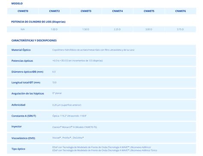The height and width of the screenshot is (156, 203).
Task: Click the 1.50 D cylinder power cell
Action: (86, 29)
